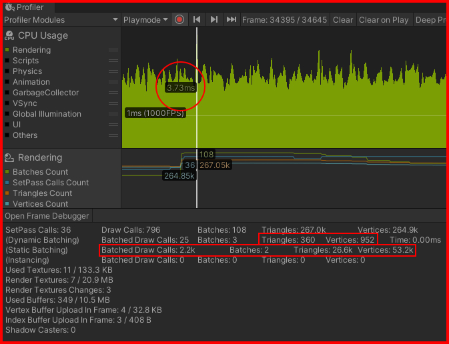Click the Clear button

[x=343, y=19]
